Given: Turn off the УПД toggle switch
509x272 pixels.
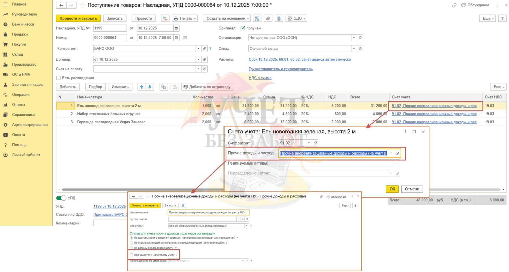Looking at the screenshot, I should point(61,198).
